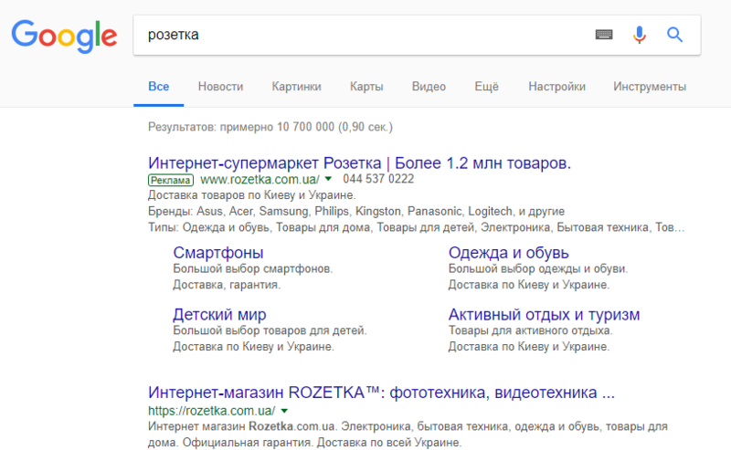Click the Бренды: Asus, Acer, Samsung line
Image resolution: width=731 pixels, height=450 pixels.
(x=356, y=212)
